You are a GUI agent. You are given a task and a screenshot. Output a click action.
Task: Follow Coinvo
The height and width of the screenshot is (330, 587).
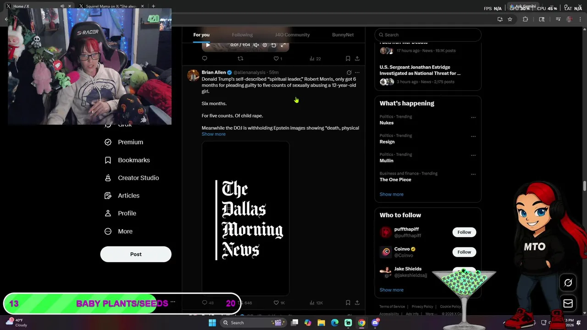tap(464, 252)
